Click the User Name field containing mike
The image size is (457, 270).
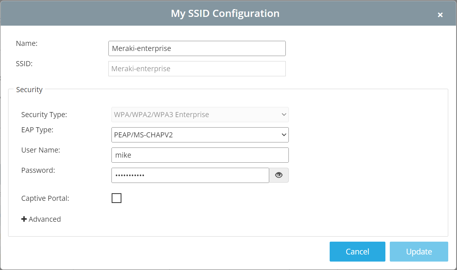pyautogui.click(x=200, y=155)
